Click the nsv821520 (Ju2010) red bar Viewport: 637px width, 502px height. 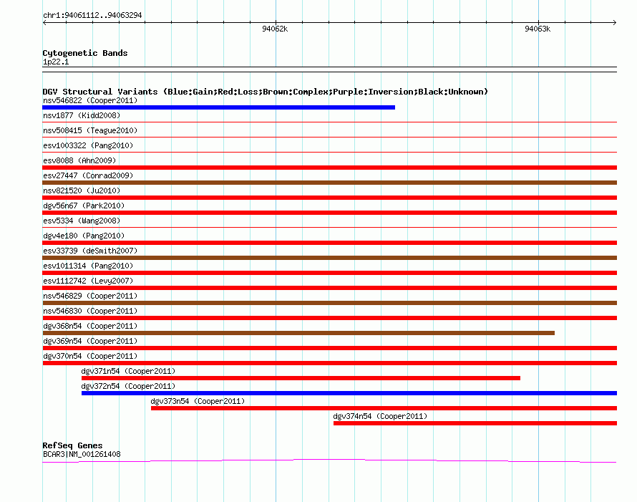click(329, 198)
